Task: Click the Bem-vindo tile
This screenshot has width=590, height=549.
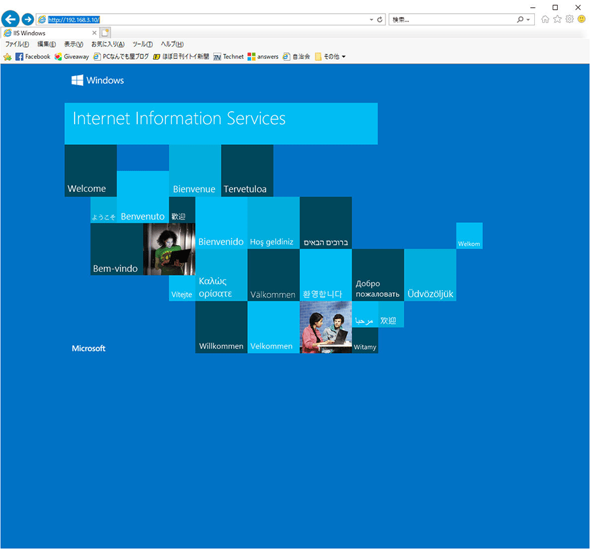Action: pyautogui.click(x=117, y=250)
